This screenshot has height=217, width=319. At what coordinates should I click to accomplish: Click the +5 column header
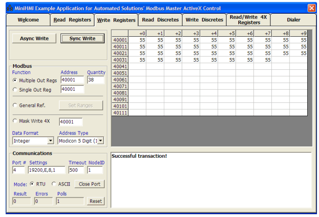227,33
